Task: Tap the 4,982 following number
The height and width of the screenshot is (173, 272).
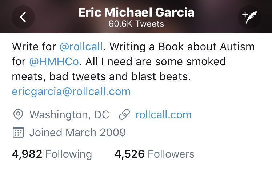Action: (27, 154)
